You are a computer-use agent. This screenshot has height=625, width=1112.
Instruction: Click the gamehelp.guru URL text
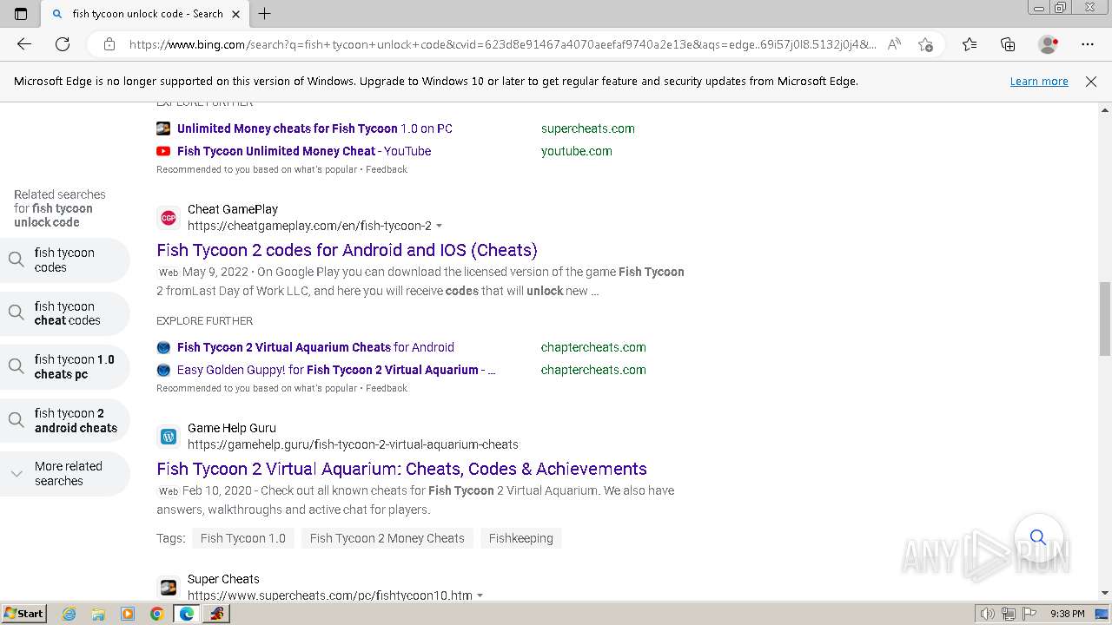(353, 444)
